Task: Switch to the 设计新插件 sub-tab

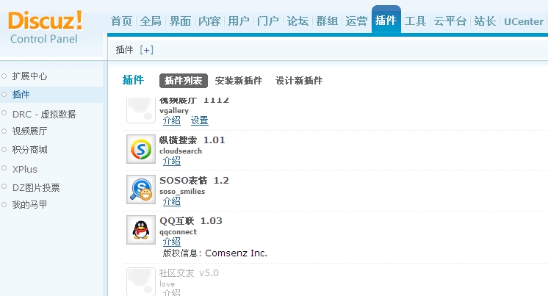Action: tap(299, 81)
